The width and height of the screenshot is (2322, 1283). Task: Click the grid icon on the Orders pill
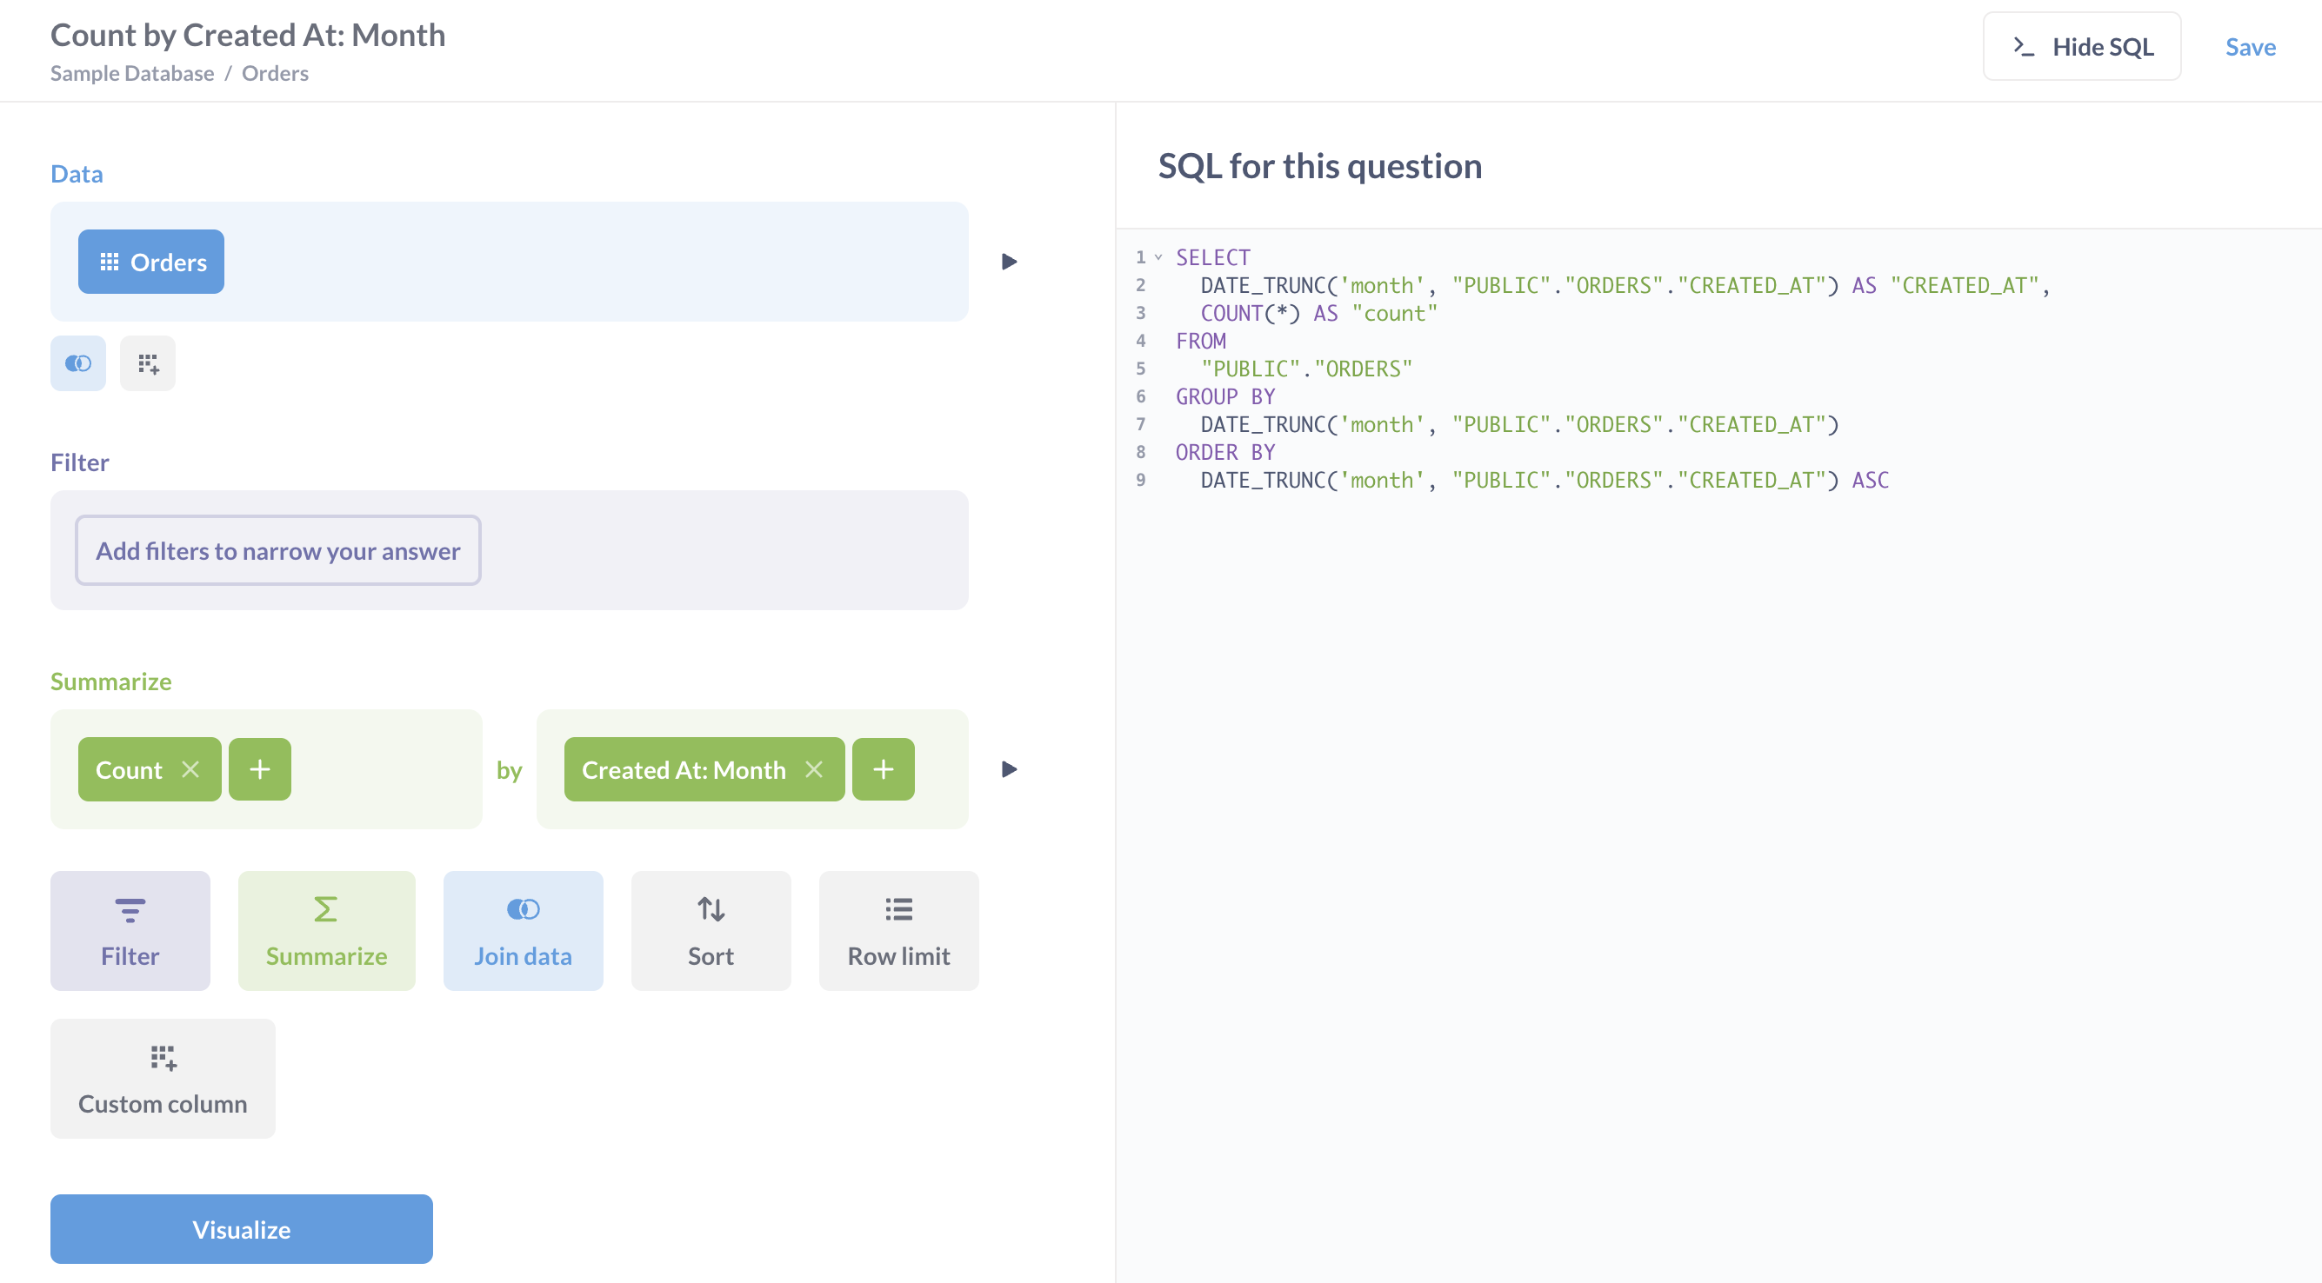coord(110,262)
